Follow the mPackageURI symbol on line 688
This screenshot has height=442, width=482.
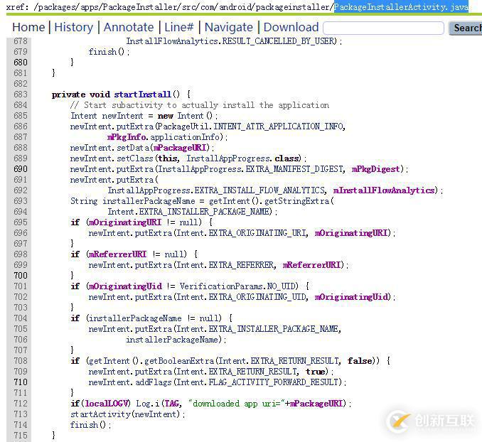pyautogui.click(x=180, y=148)
